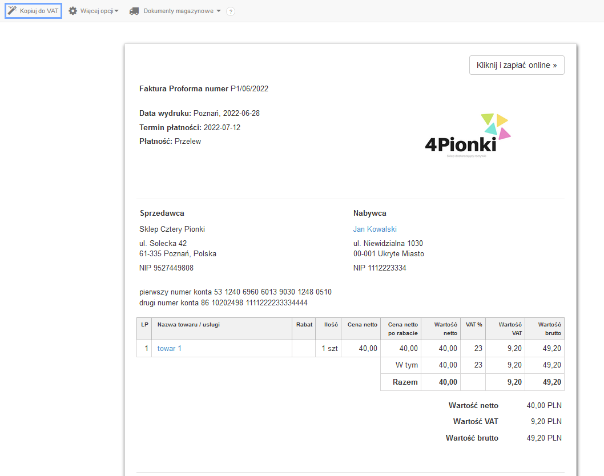Image resolution: width=604 pixels, height=476 pixels.
Task: Click the drugi numer konta line
Action: pyautogui.click(x=223, y=302)
